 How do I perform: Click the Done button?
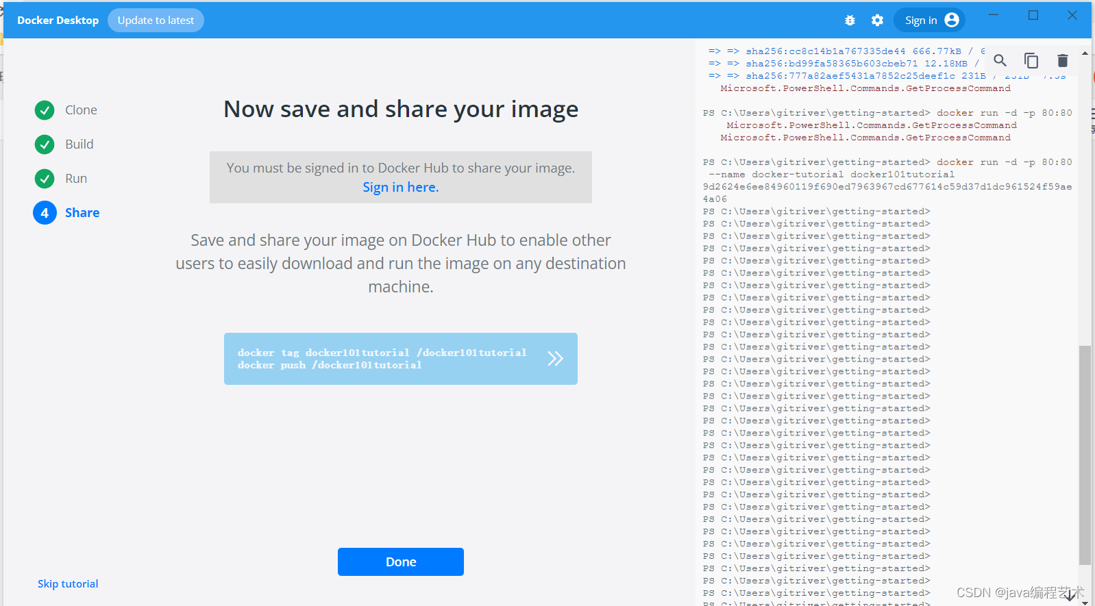coord(401,561)
